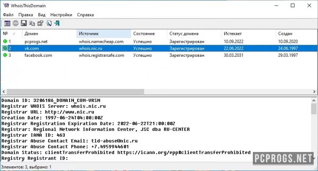Image resolution: width=318 pixels, height=171 pixels.
Task: Click Зарегистрирован status in pcprogs.net row
Action: [187, 42]
